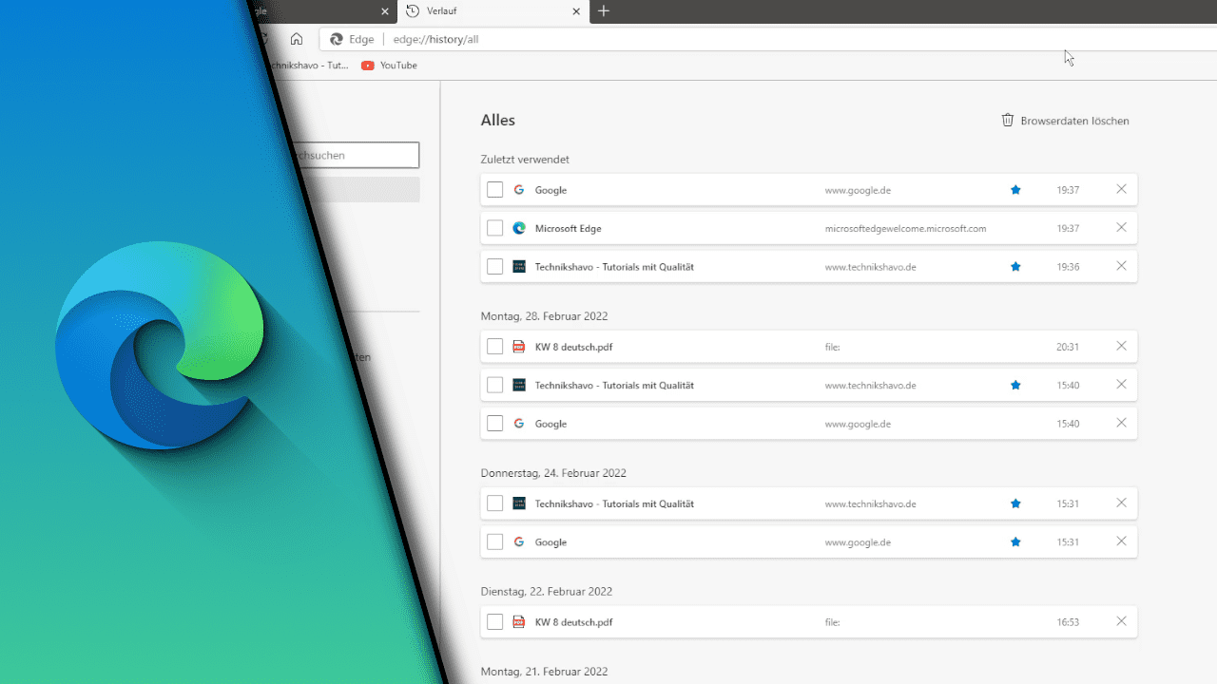This screenshot has width=1217, height=684.
Task: Remove the Microsoft Edge entry with its X
Action: 1121,228
